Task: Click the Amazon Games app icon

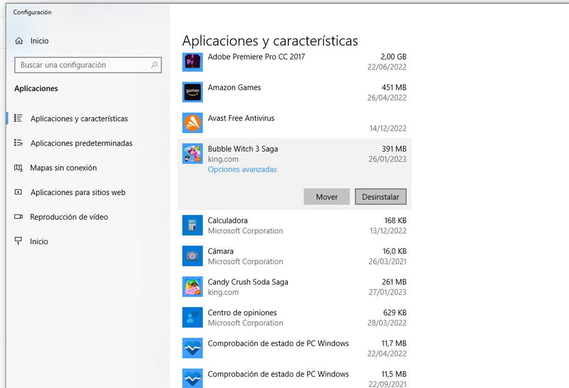Action: click(193, 92)
